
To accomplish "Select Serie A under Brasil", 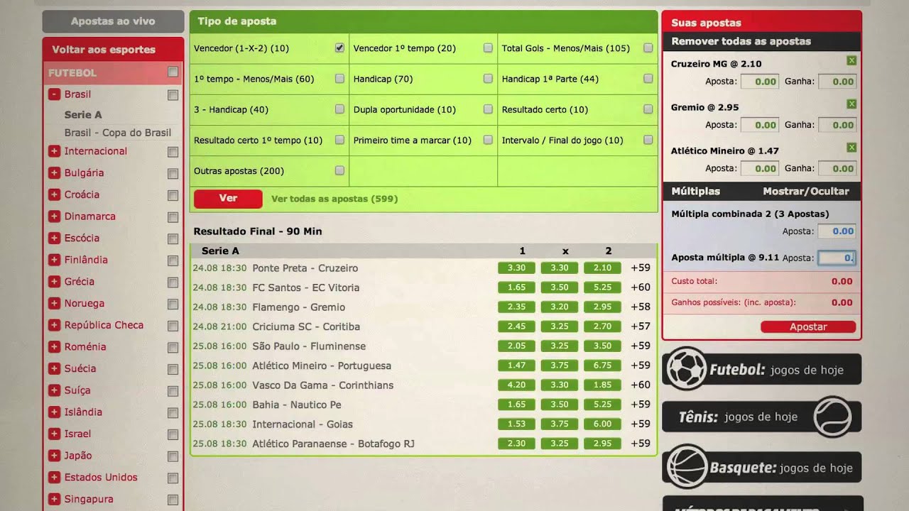I will pyautogui.click(x=83, y=114).
